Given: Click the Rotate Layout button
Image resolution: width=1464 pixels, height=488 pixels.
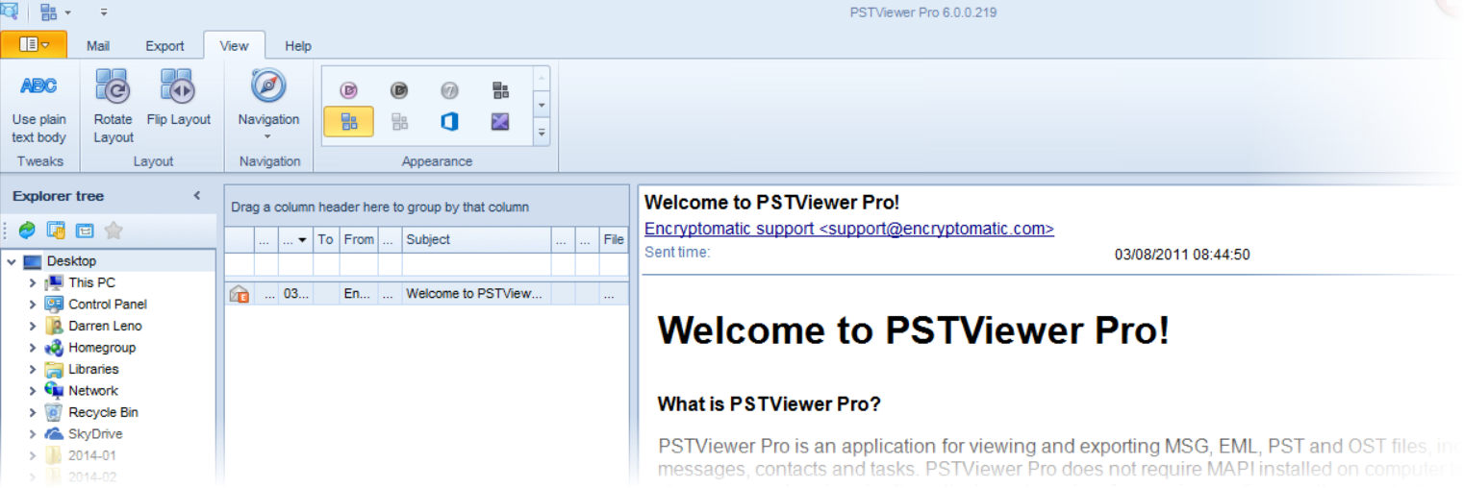Looking at the screenshot, I should point(114,106).
